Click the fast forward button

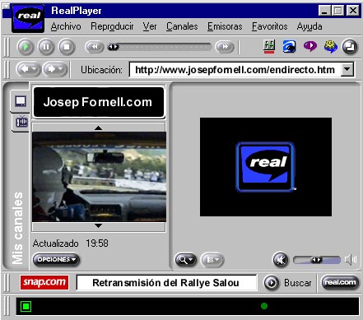tap(225, 47)
